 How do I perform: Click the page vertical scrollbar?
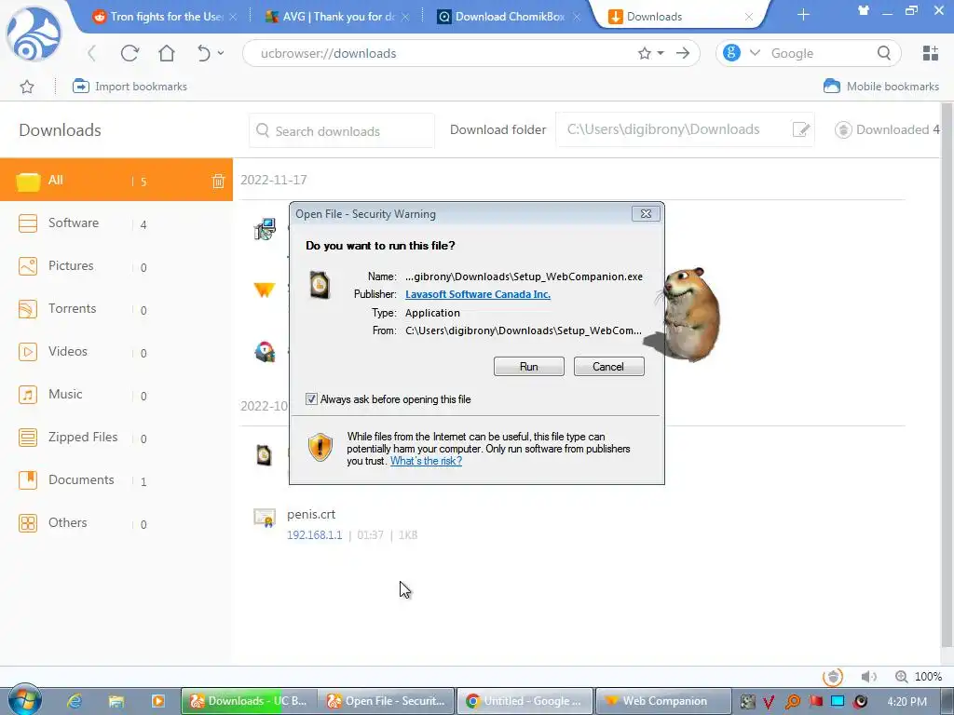[947, 374]
